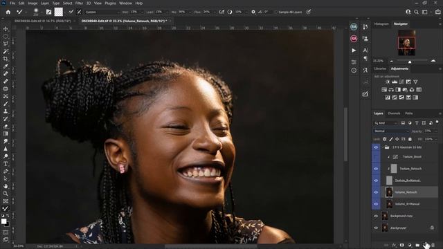Hide the Background layer
This screenshot has height=249, width=443.
(376, 228)
